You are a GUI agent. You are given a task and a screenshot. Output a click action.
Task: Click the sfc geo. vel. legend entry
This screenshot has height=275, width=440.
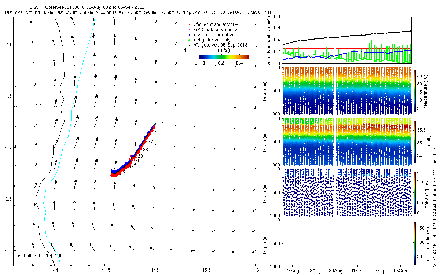tap(217, 45)
